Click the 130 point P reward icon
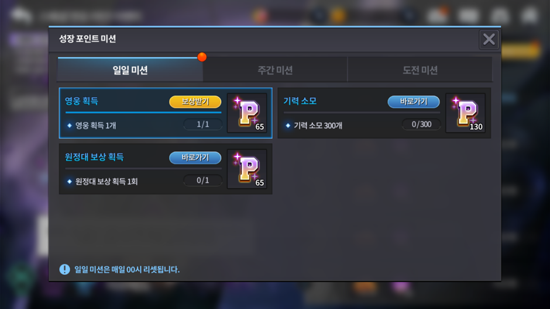This screenshot has width=550, height=309. click(466, 113)
